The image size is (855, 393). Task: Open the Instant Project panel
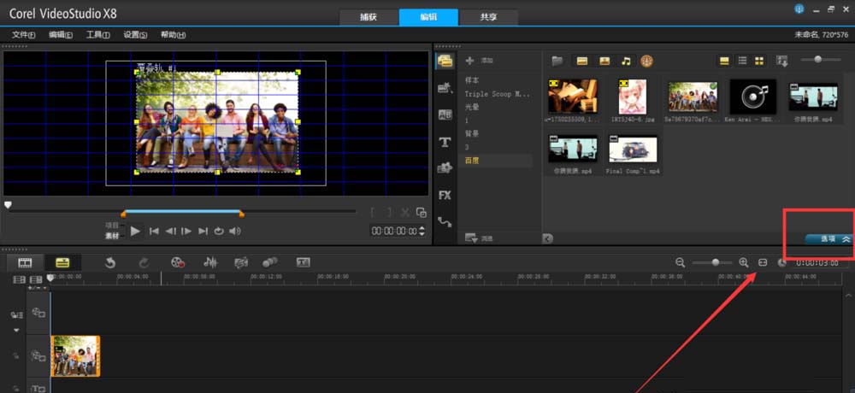(x=445, y=88)
